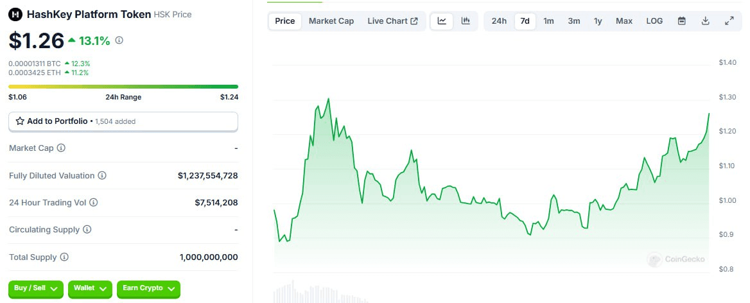Click the $0.8 y-axis label

tap(726, 269)
